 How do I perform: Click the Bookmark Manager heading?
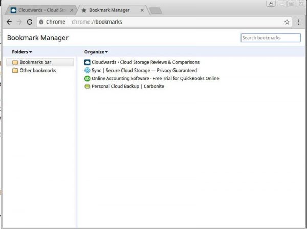click(x=37, y=38)
